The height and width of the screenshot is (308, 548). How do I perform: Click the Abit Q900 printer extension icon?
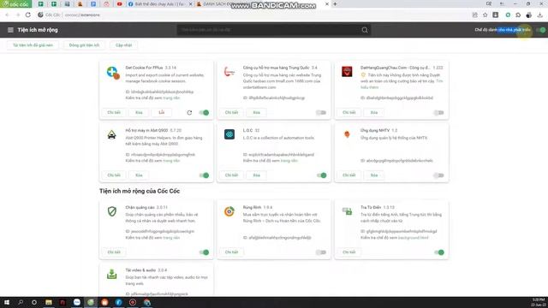point(112,134)
